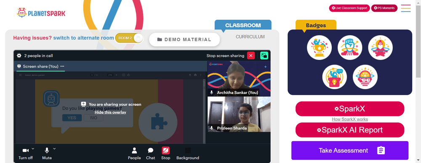The width and height of the screenshot is (421, 163).
Task: Select the Screen share (You) tab
Action: point(40,66)
